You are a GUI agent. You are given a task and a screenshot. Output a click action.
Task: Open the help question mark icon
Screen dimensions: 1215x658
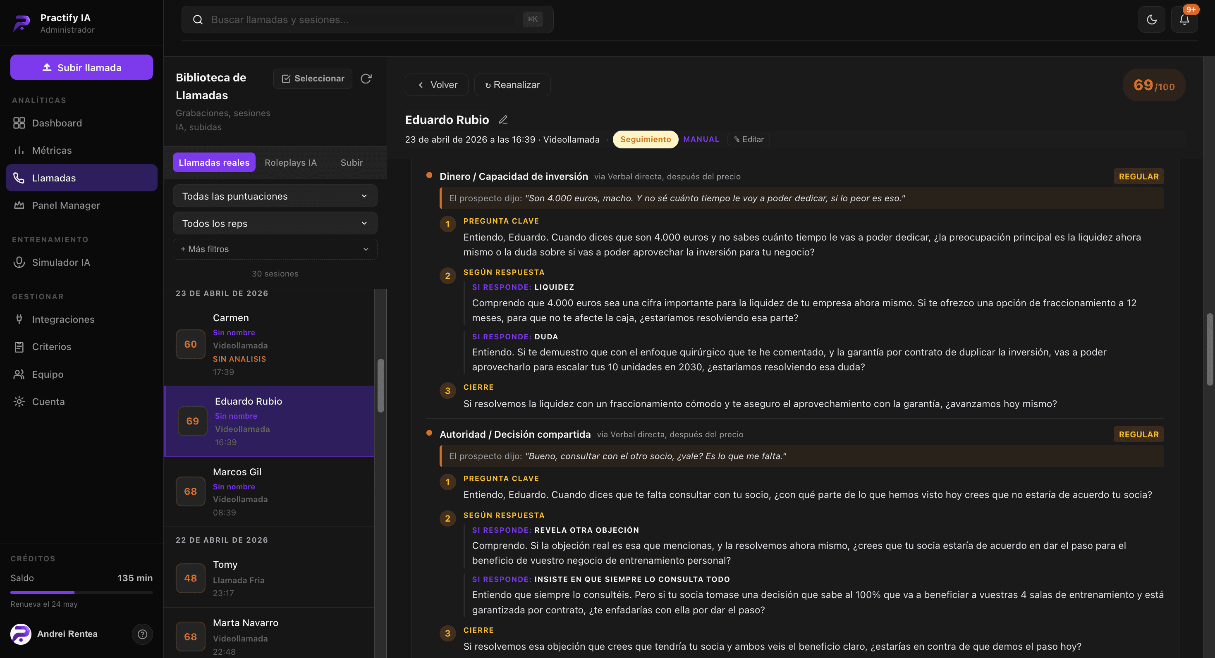[x=142, y=634]
